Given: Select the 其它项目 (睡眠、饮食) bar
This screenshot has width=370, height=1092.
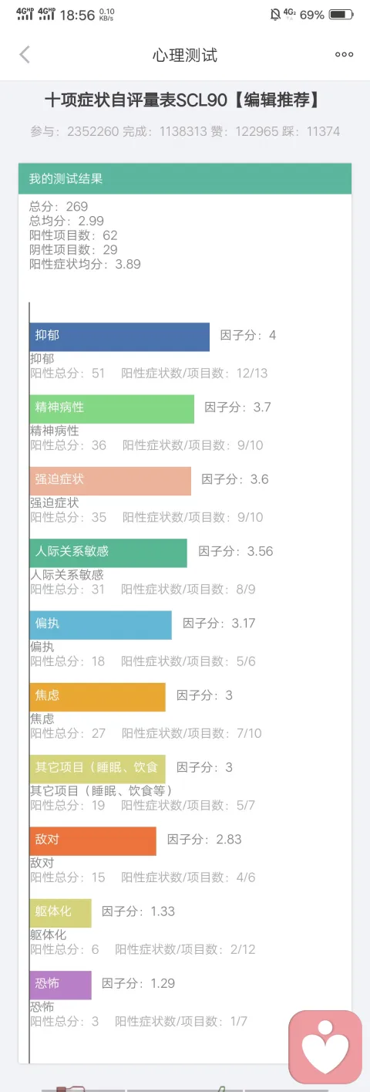Looking at the screenshot, I should [x=98, y=769].
